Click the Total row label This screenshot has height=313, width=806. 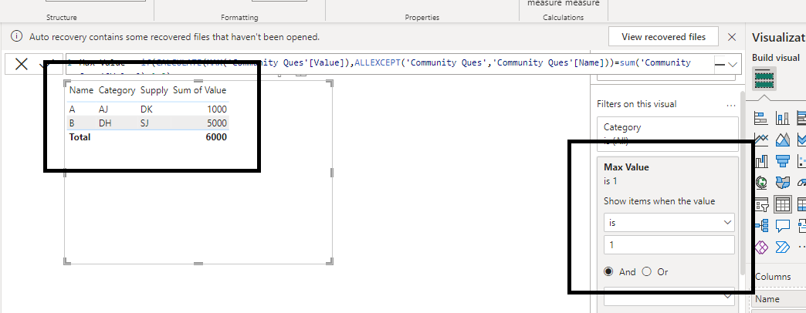[80, 137]
